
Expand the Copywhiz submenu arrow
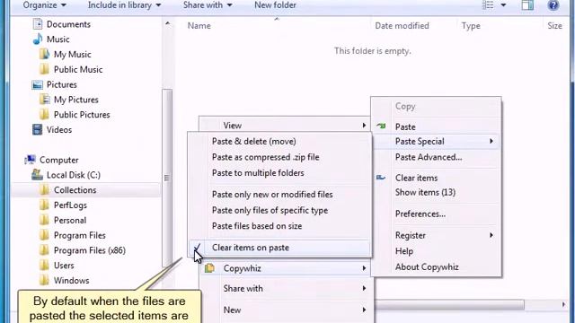(364, 268)
